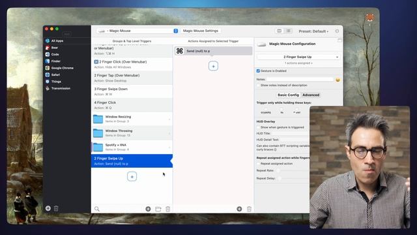Open the 2 Finger Swipe Up gesture dropdown

click(x=298, y=57)
